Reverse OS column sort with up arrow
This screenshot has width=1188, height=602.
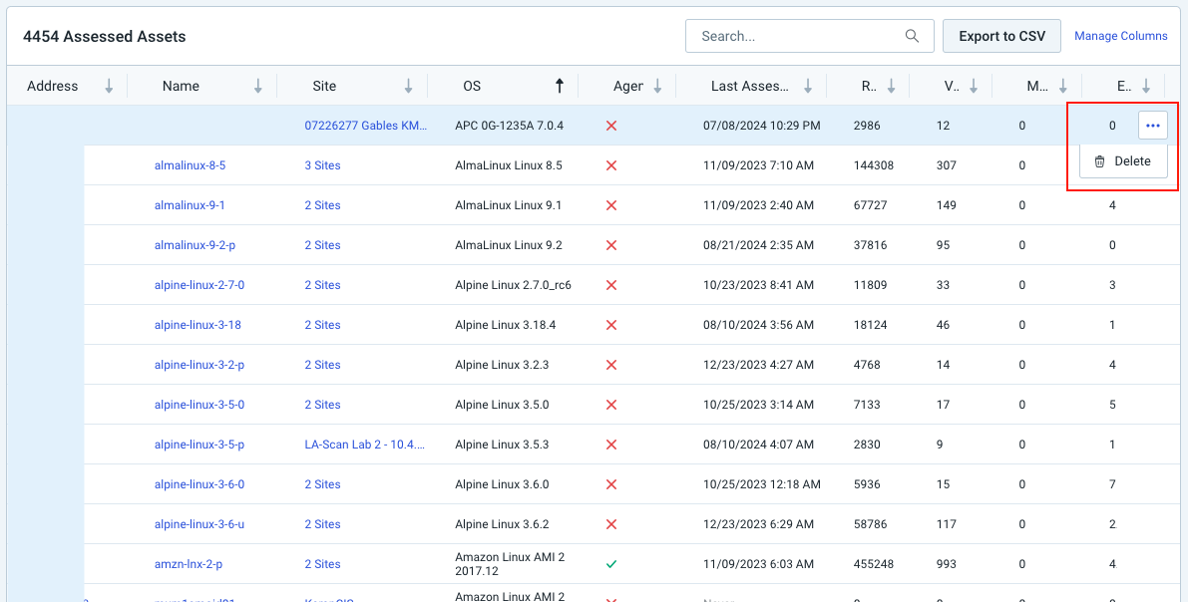point(560,87)
